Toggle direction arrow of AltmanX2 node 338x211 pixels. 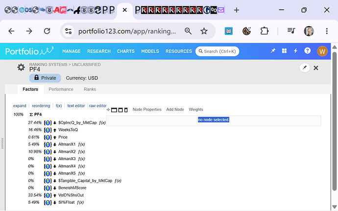click(x=55, y=152)
